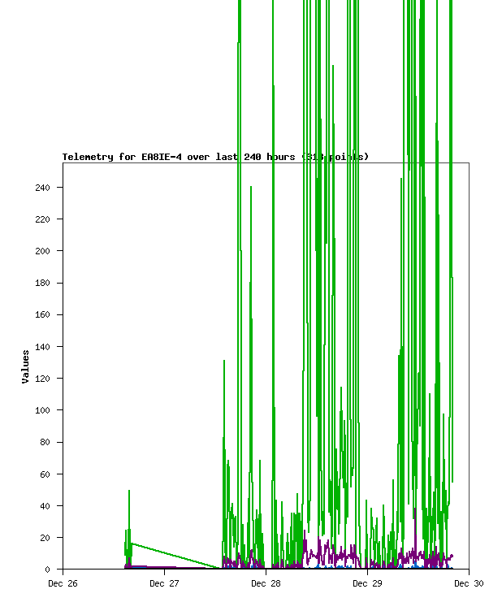Click the small green spike near 50 before Dec 27
This screenshot has width=502, height=602.
pyautogui.click(x=128, y=492)
